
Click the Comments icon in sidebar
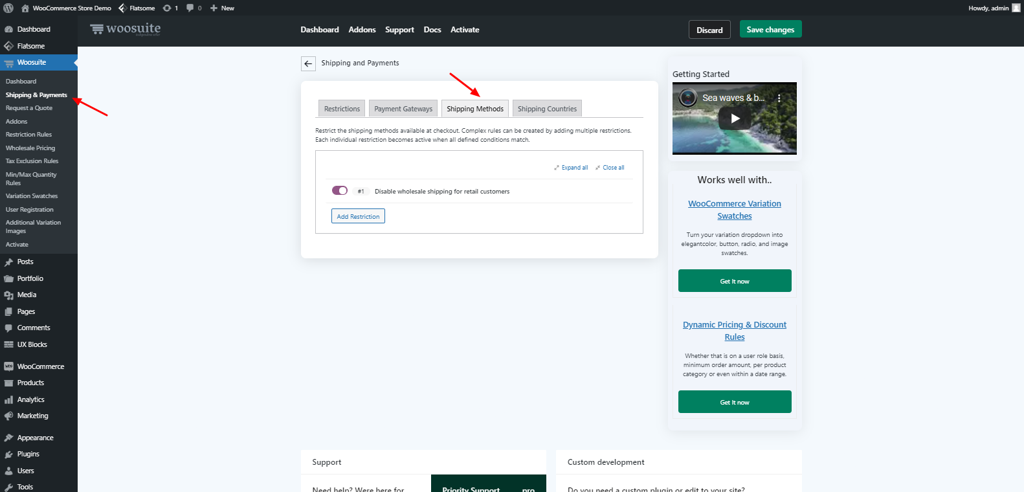pyautogui.click(x=8, y=328)
